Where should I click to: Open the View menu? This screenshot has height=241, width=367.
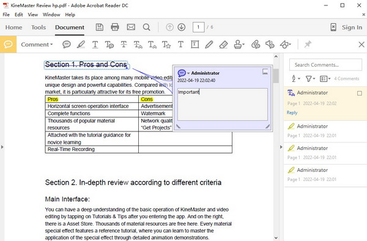[33, 15]
